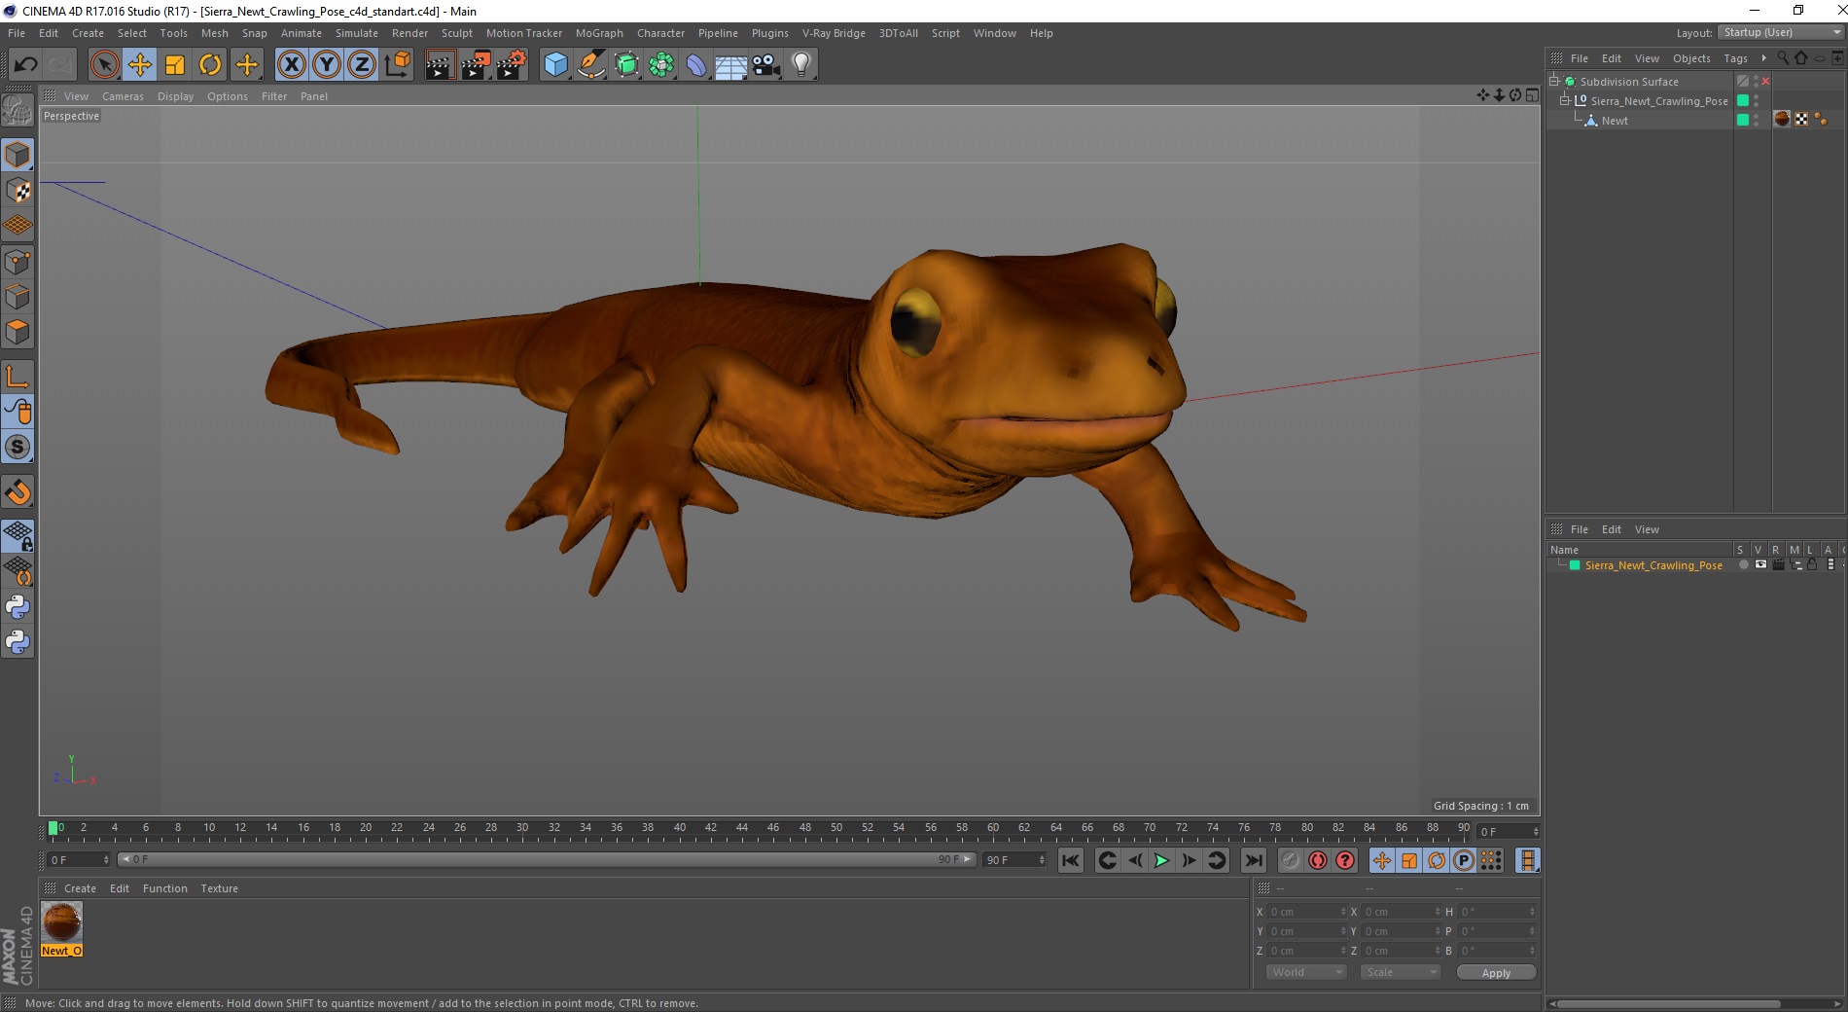The width and height of the screenshot is (1848, 1012).
Task: Click Apply button in coordinates panel
Action: 1496,973
